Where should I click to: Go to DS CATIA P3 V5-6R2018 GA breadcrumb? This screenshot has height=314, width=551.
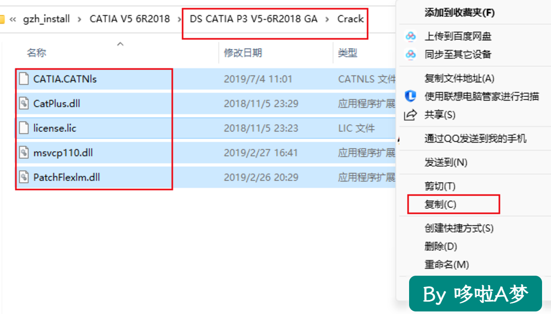click(254, 19)
